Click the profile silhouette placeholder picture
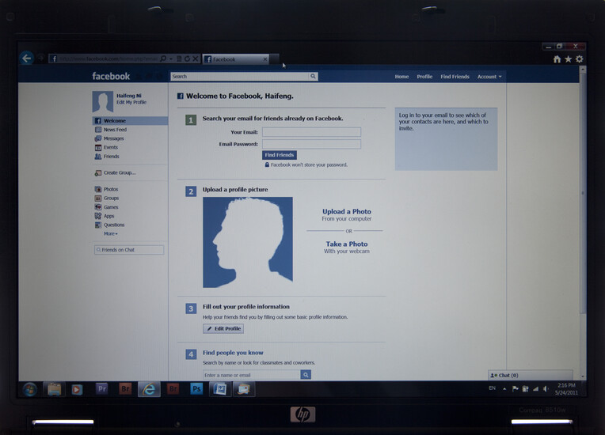The image size is (605, 435). (248, 242)
